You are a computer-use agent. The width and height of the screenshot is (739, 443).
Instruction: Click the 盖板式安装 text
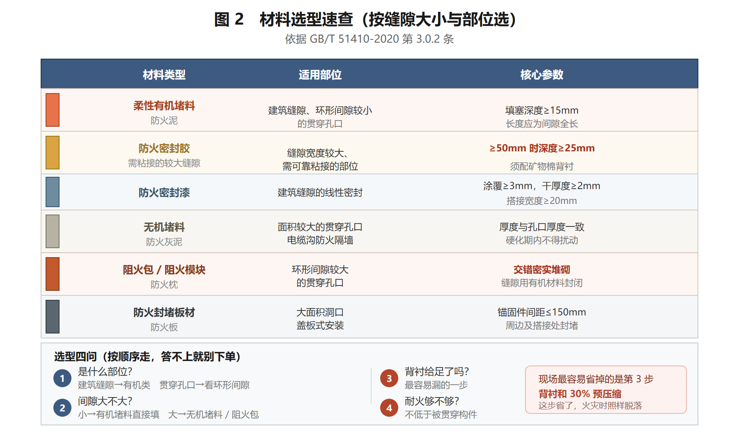point(320,325)
